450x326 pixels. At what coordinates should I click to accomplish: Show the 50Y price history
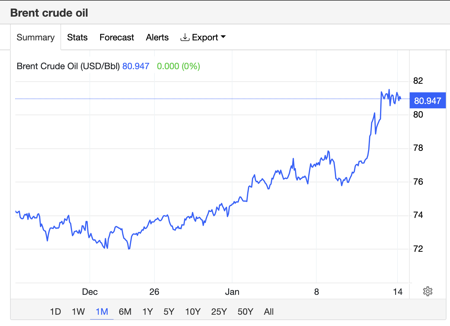(245, 312)
